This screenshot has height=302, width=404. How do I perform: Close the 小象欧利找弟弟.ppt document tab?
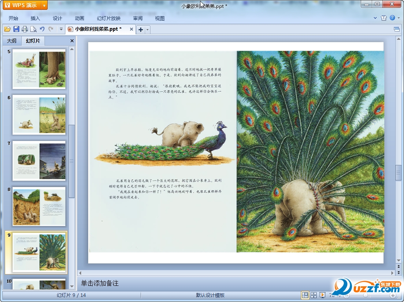[x=132, y=29]
